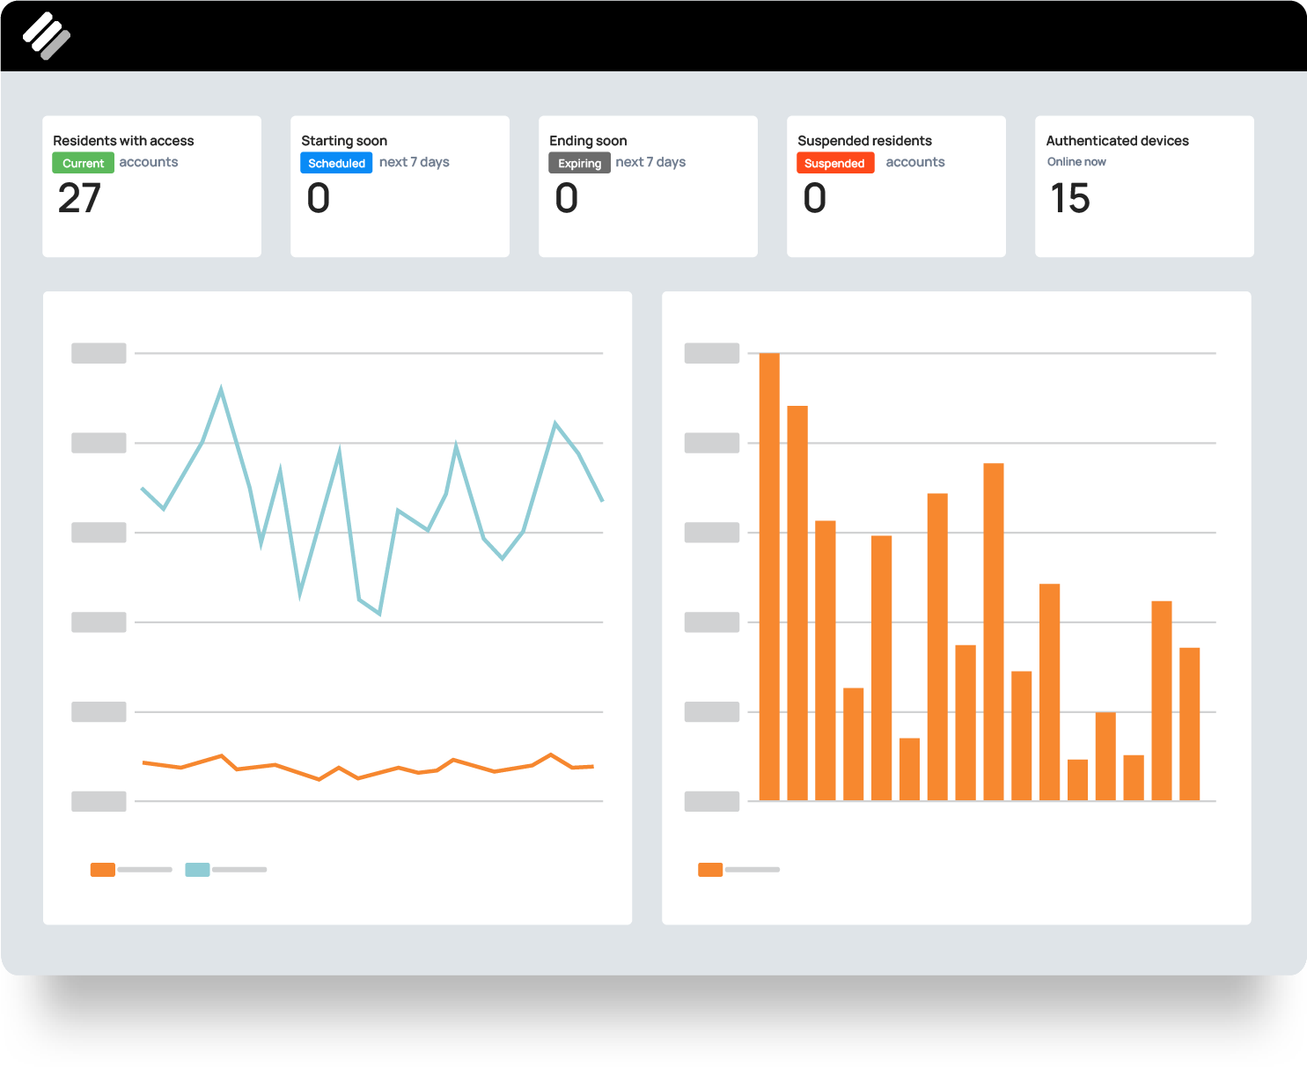This screenshot has width=1307, height=1067.
Task: Click the orange line in the line chart
Action: [x=368, y=767]
